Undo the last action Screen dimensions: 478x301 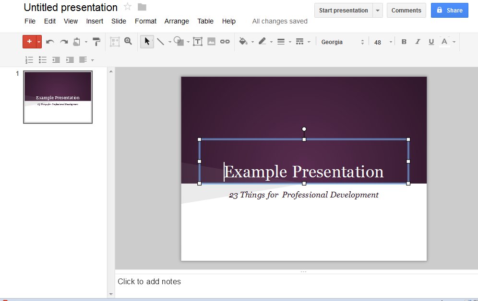click(49, 42)
